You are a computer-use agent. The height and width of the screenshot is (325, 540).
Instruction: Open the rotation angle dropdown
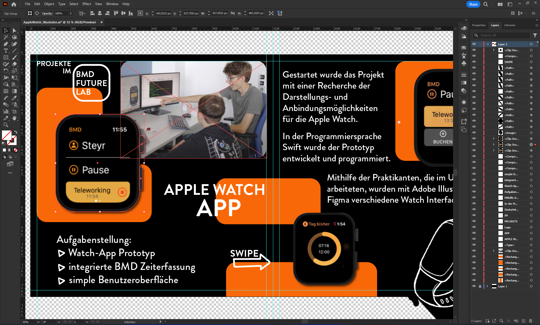tap(59, 322)
